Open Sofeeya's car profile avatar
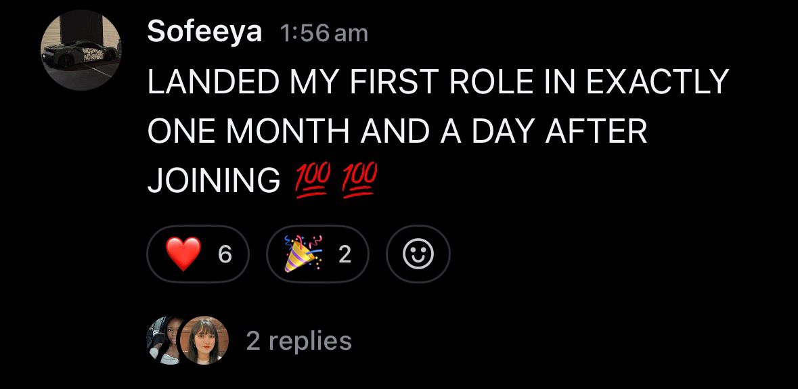Viewport: 798px width, 389px height. pyautogui.click(x=81, y=49)
